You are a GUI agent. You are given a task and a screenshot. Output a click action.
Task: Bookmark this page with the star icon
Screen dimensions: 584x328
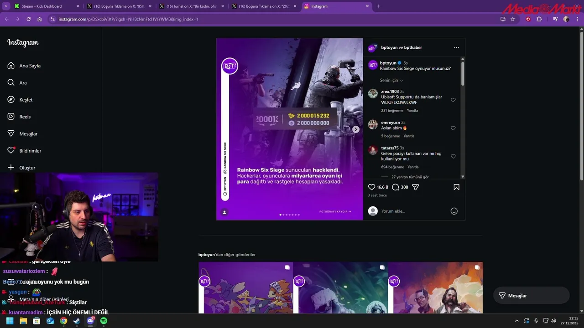(513, 19)
